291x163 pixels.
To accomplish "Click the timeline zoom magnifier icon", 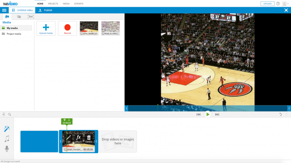I will (9, 114).
